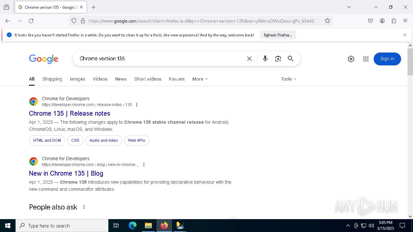Open the list all tabs dropdown
This screenshot has height=232, width=413.
click(x=349, y=7)
